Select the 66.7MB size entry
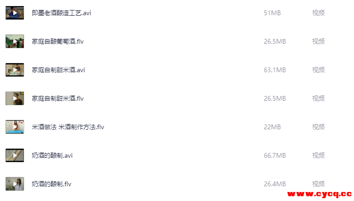Screen dimensions: 354x201 point(275,155)
